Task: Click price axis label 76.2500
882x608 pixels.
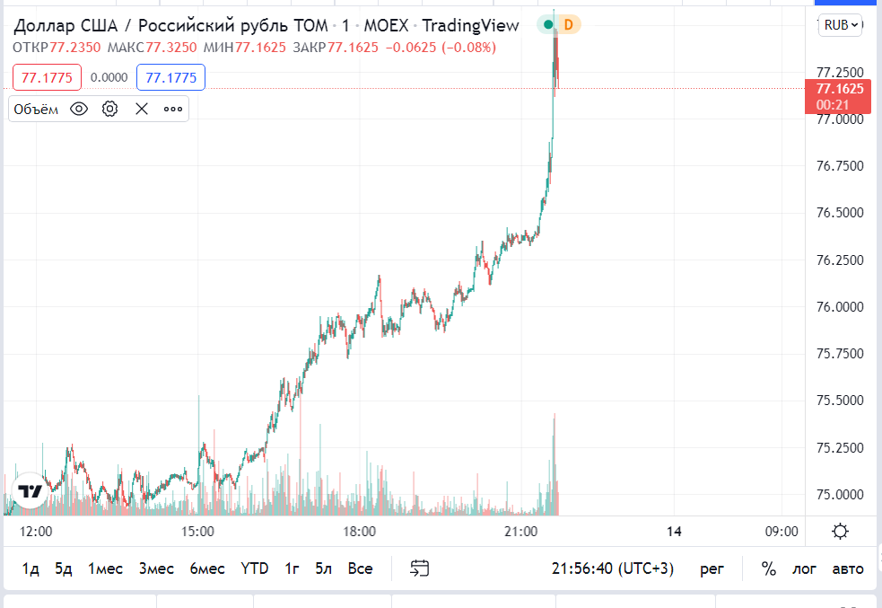Action: [x=840, y=260]
